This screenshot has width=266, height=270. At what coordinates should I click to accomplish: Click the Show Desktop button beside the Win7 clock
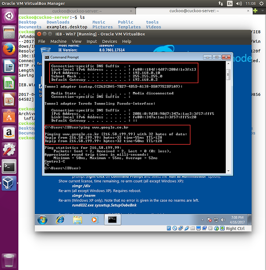point(249,220)
